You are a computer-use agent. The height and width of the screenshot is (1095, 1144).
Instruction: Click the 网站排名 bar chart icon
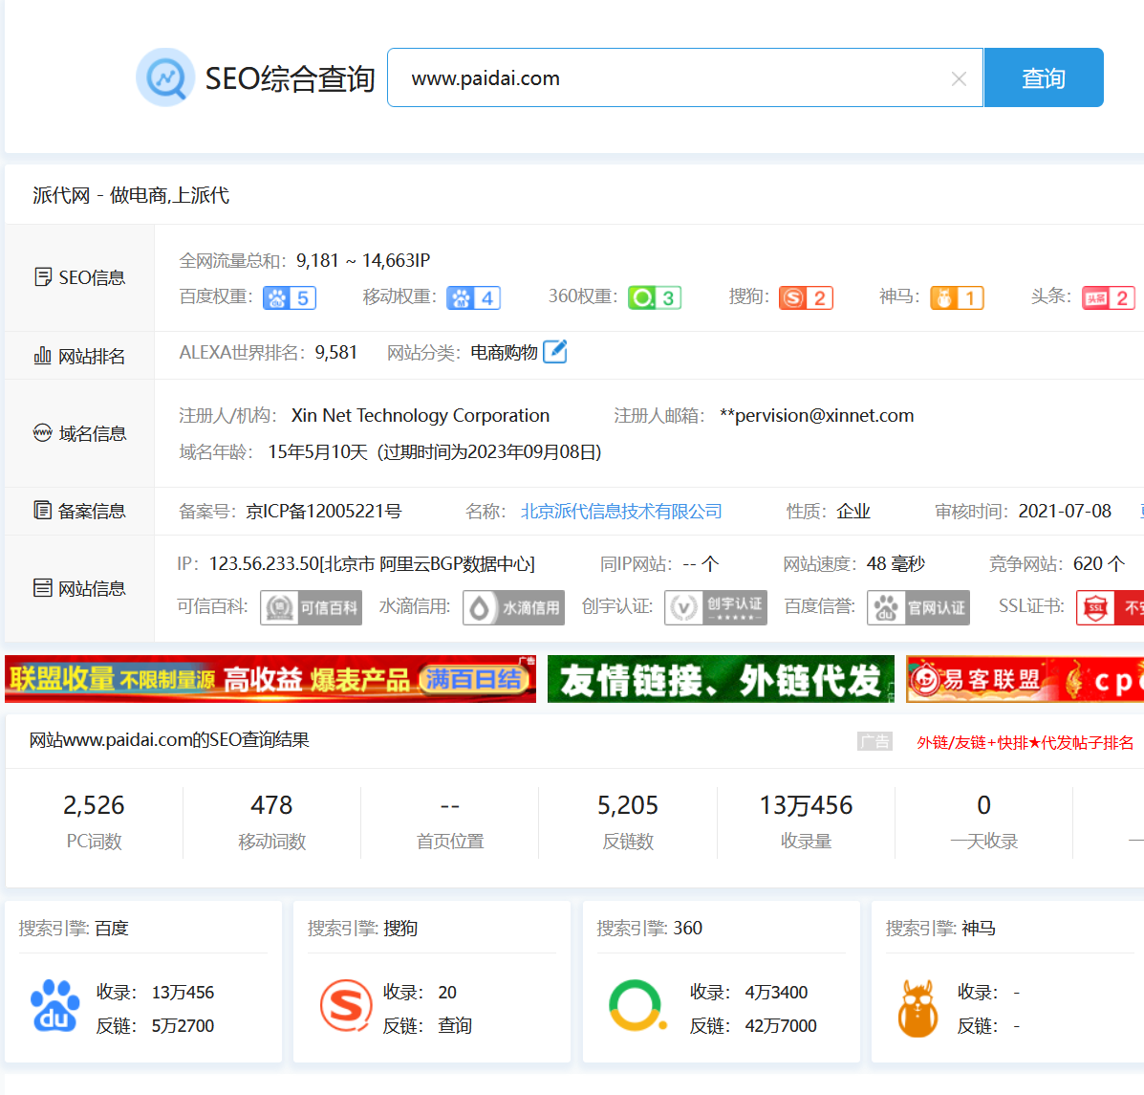[42, 356]
